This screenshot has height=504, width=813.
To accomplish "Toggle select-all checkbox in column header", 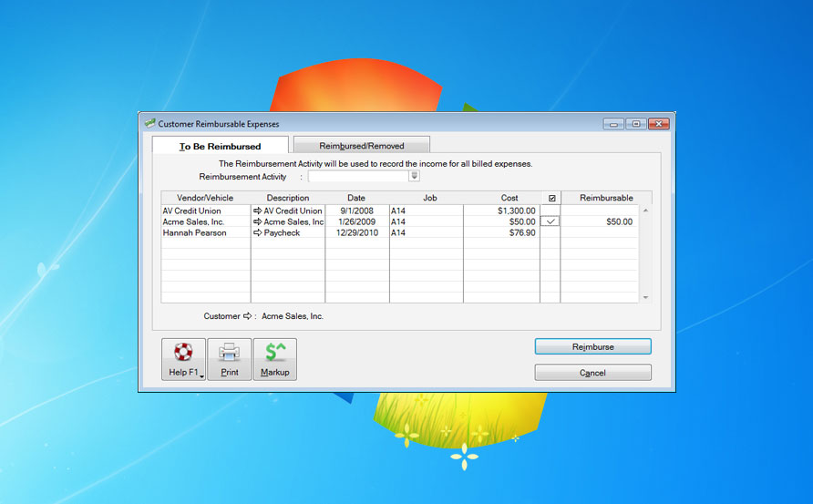I will (551, 198).
